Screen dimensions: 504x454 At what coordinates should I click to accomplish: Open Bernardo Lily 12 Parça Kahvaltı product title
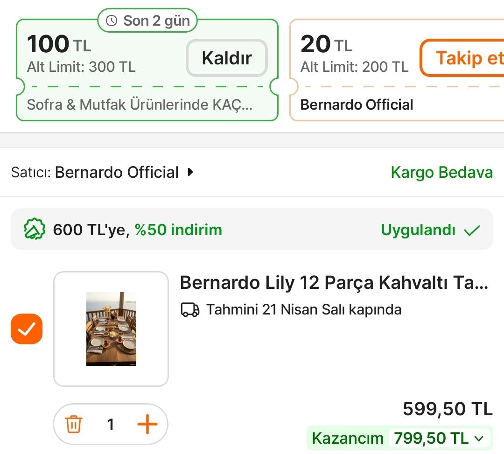coord(334,283)
